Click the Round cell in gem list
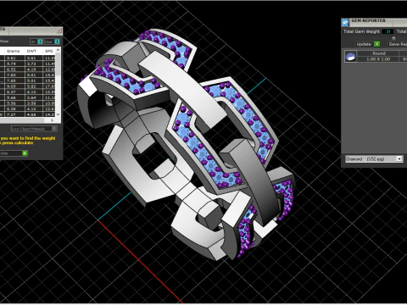The height and width of the screenshot is (305, 407). 379,53
